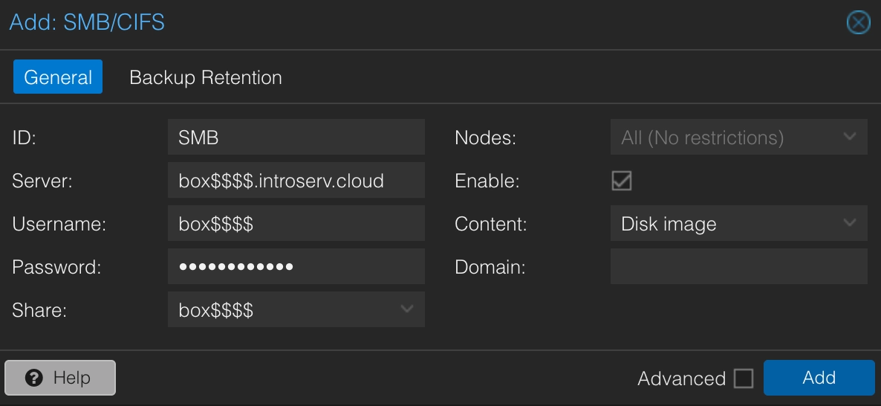Click the Share field text box$$$$

coord(282,309)
